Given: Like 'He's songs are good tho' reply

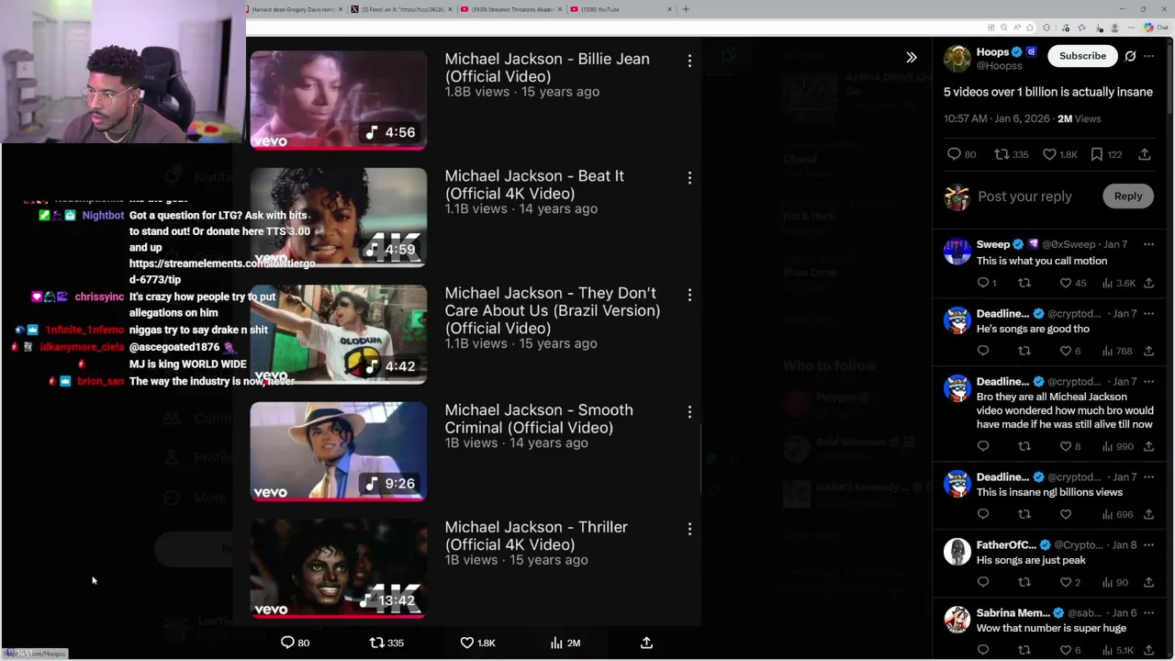Looking at the screenshot, I should [x=1069, y=351].
